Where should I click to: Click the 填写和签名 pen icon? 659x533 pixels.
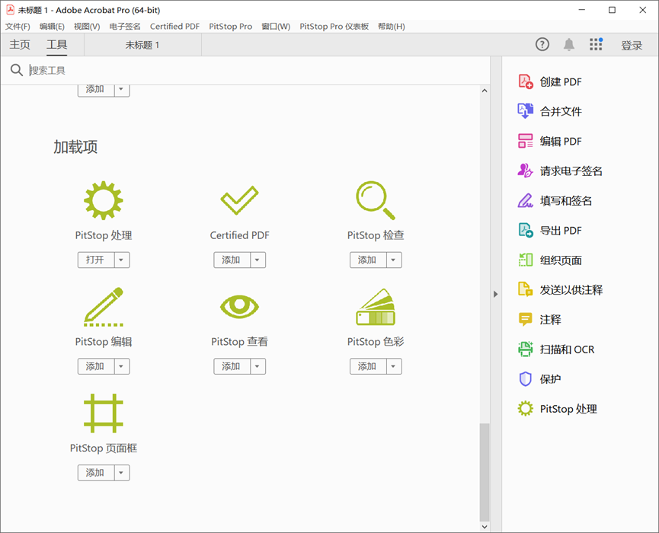pyautogui.click(x=526, y=200)
